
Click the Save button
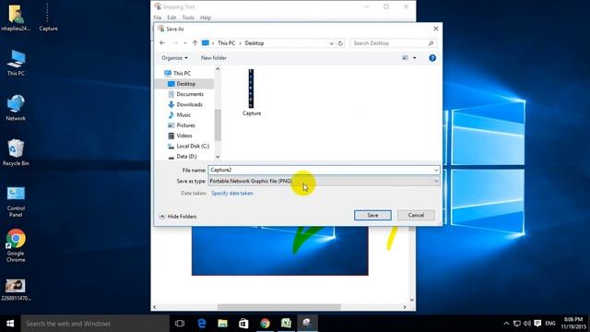click(x=372, y=215)
